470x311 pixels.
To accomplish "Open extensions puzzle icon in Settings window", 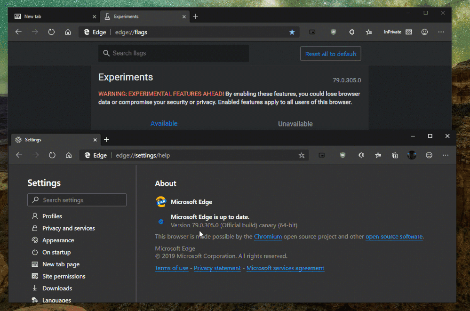I will pyautogui.click(x=361, y=155).
